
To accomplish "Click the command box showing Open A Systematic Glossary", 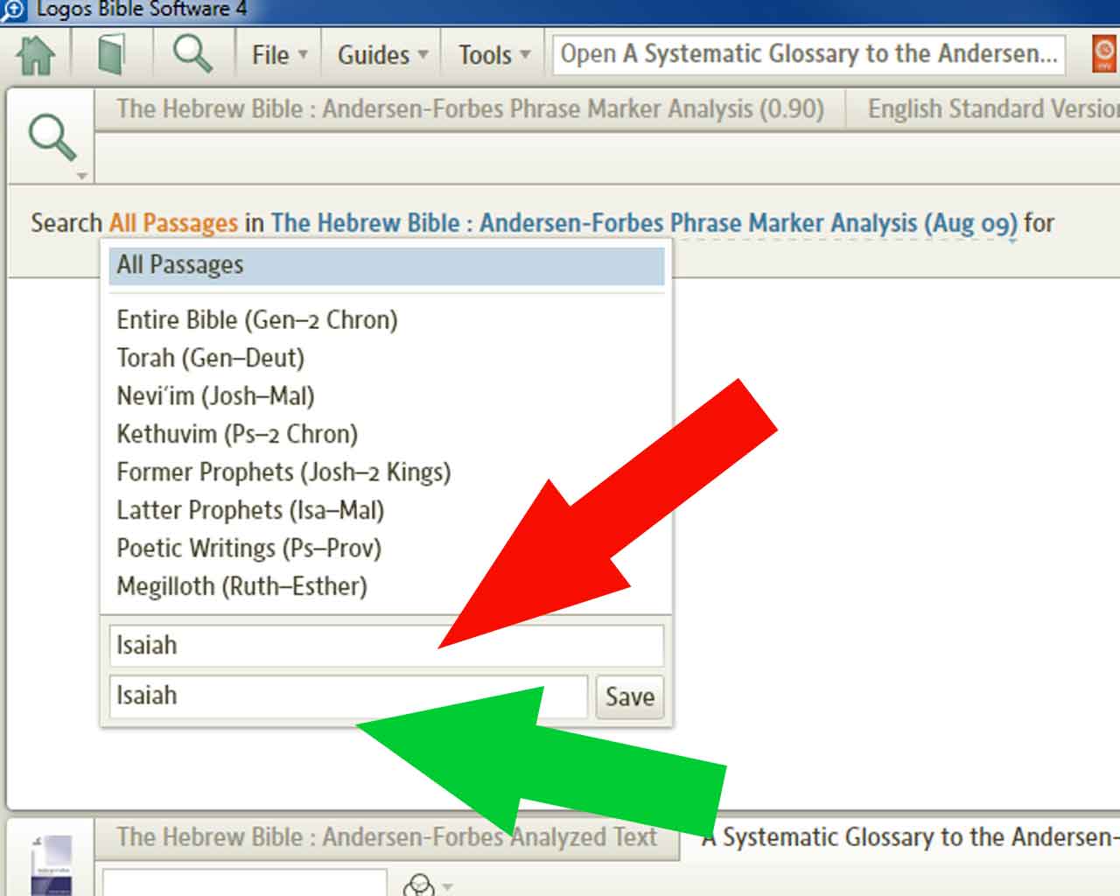I will 808,54.
